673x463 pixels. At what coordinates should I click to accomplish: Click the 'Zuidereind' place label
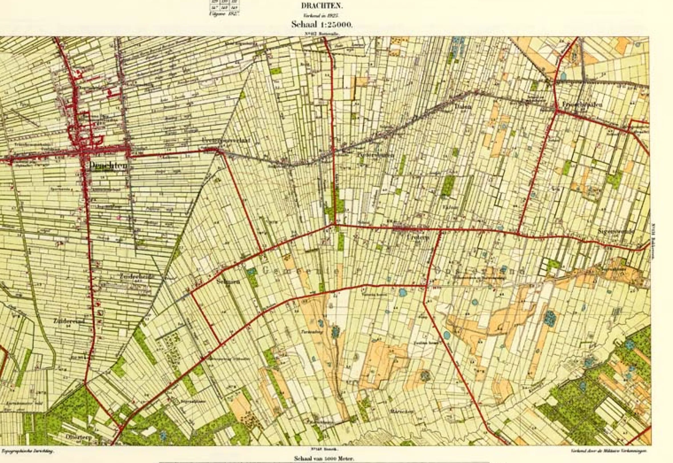(x=69, y=321)
